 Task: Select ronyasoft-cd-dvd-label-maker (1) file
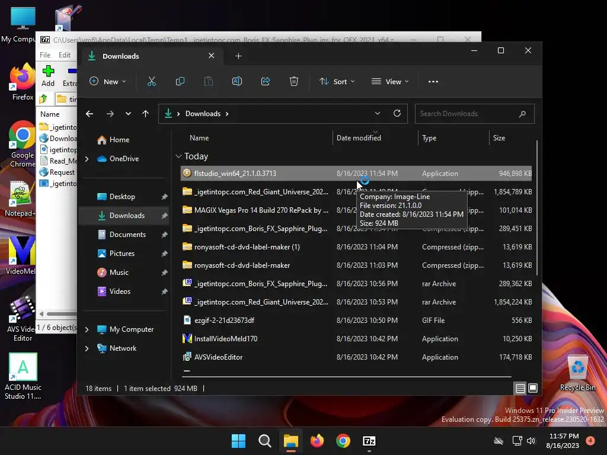[x=356, y=247]
